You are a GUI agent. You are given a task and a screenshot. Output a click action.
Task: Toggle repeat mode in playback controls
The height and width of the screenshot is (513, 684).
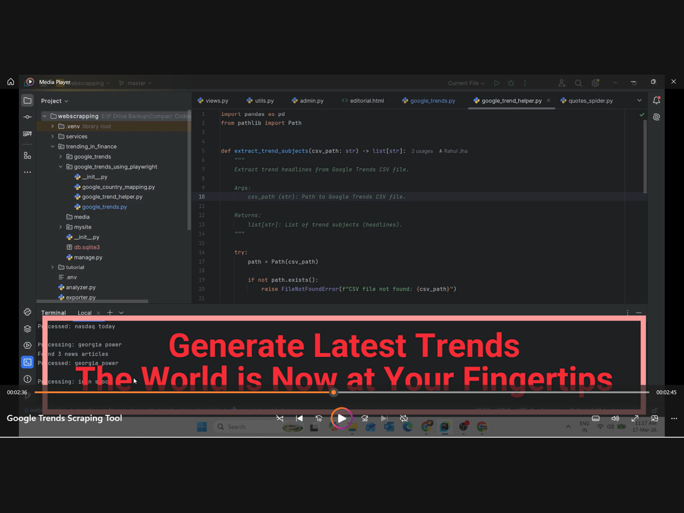pyautogui.click(x=404, y=418)
